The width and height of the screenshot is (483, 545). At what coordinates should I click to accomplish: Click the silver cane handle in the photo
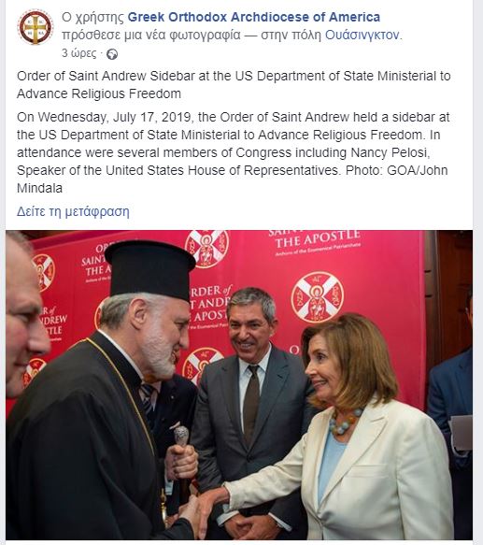(x=181, y=436)
